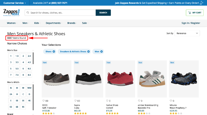Screen dimensions: 207x115
Task: Open the black Supra shoe thumbnail
Action: click(x=88, y=79)
